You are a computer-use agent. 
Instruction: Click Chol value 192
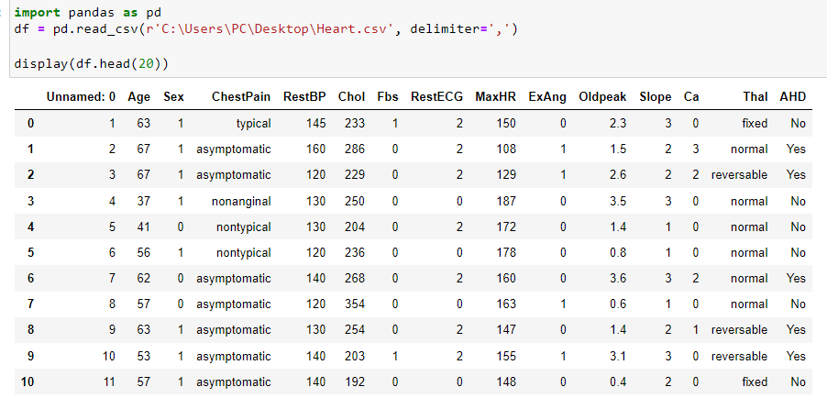point(355,381)
